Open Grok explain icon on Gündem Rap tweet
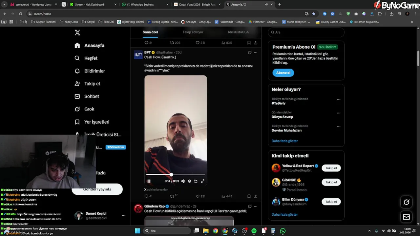Image resolution: width=420 pixels, height=236 pixels. coord(250,206)
